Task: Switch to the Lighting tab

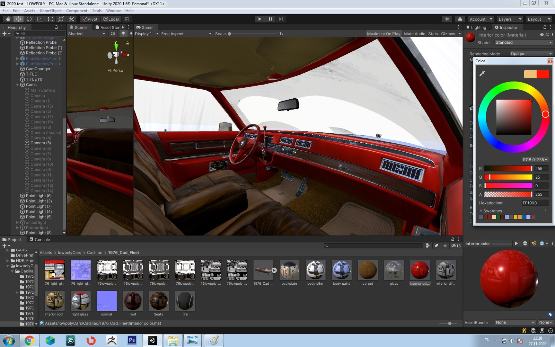Action: [476, 27]
